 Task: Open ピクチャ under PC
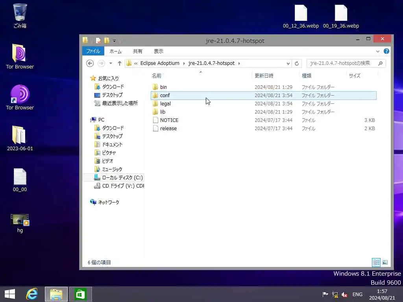pos(105,153)
